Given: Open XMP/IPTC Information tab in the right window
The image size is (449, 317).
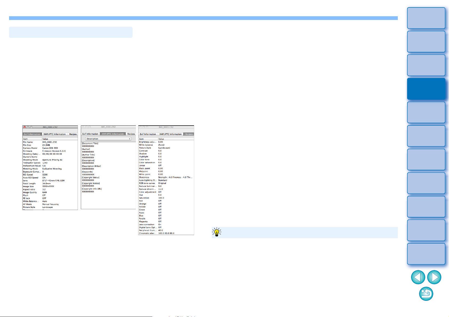Looking at the screenshot, I should [x=170, y=134].
